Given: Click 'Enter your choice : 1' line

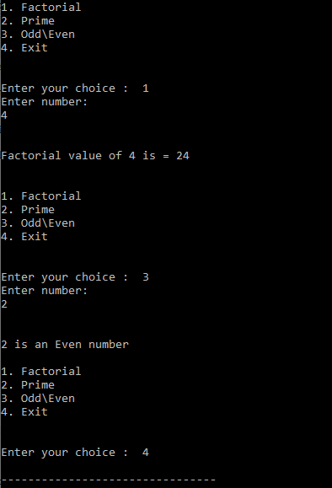Looking at the screenshot, I should 75,88.
